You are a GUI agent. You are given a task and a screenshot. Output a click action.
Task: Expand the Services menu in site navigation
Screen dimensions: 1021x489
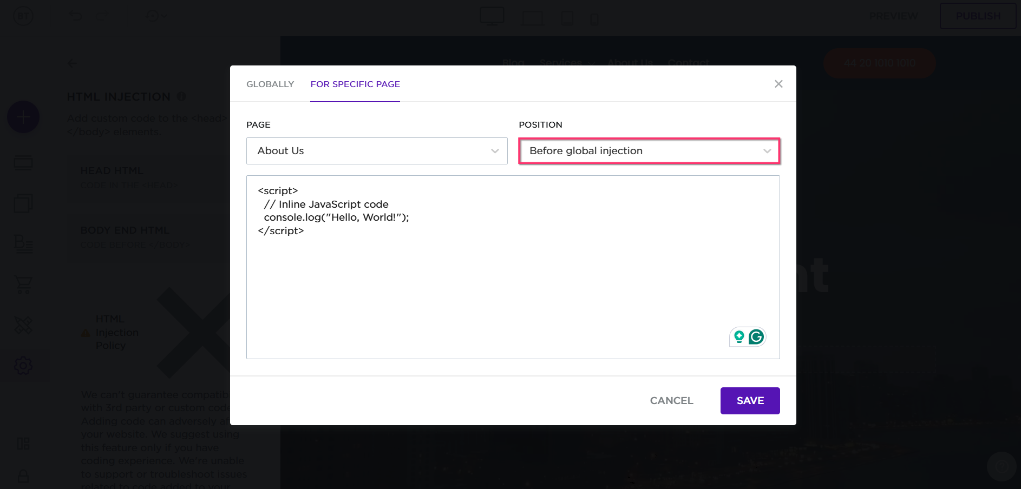tap(567, 63)
